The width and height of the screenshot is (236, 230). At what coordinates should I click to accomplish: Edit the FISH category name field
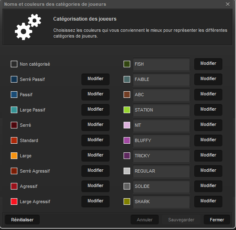coord(161,64)
